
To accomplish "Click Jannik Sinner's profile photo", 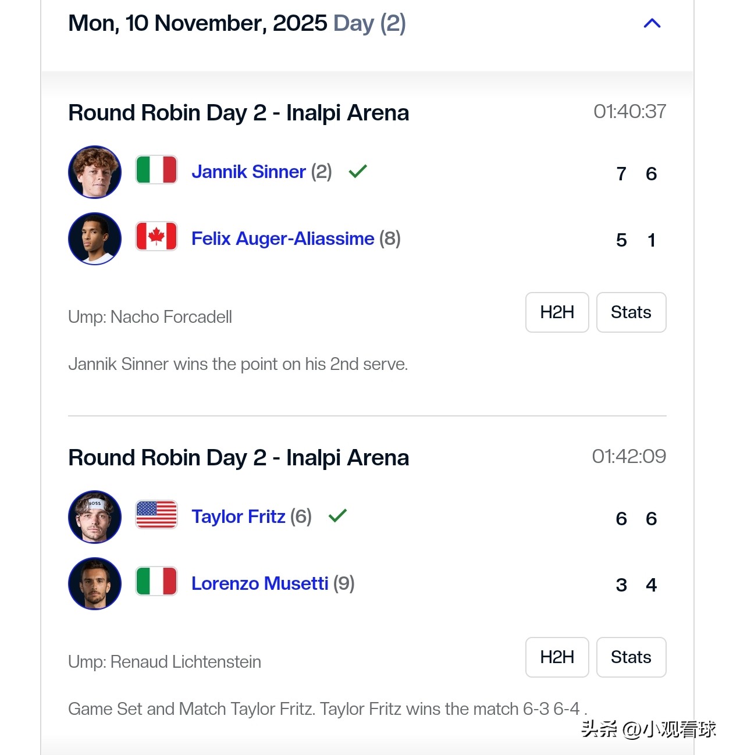I will pos(95,172).
